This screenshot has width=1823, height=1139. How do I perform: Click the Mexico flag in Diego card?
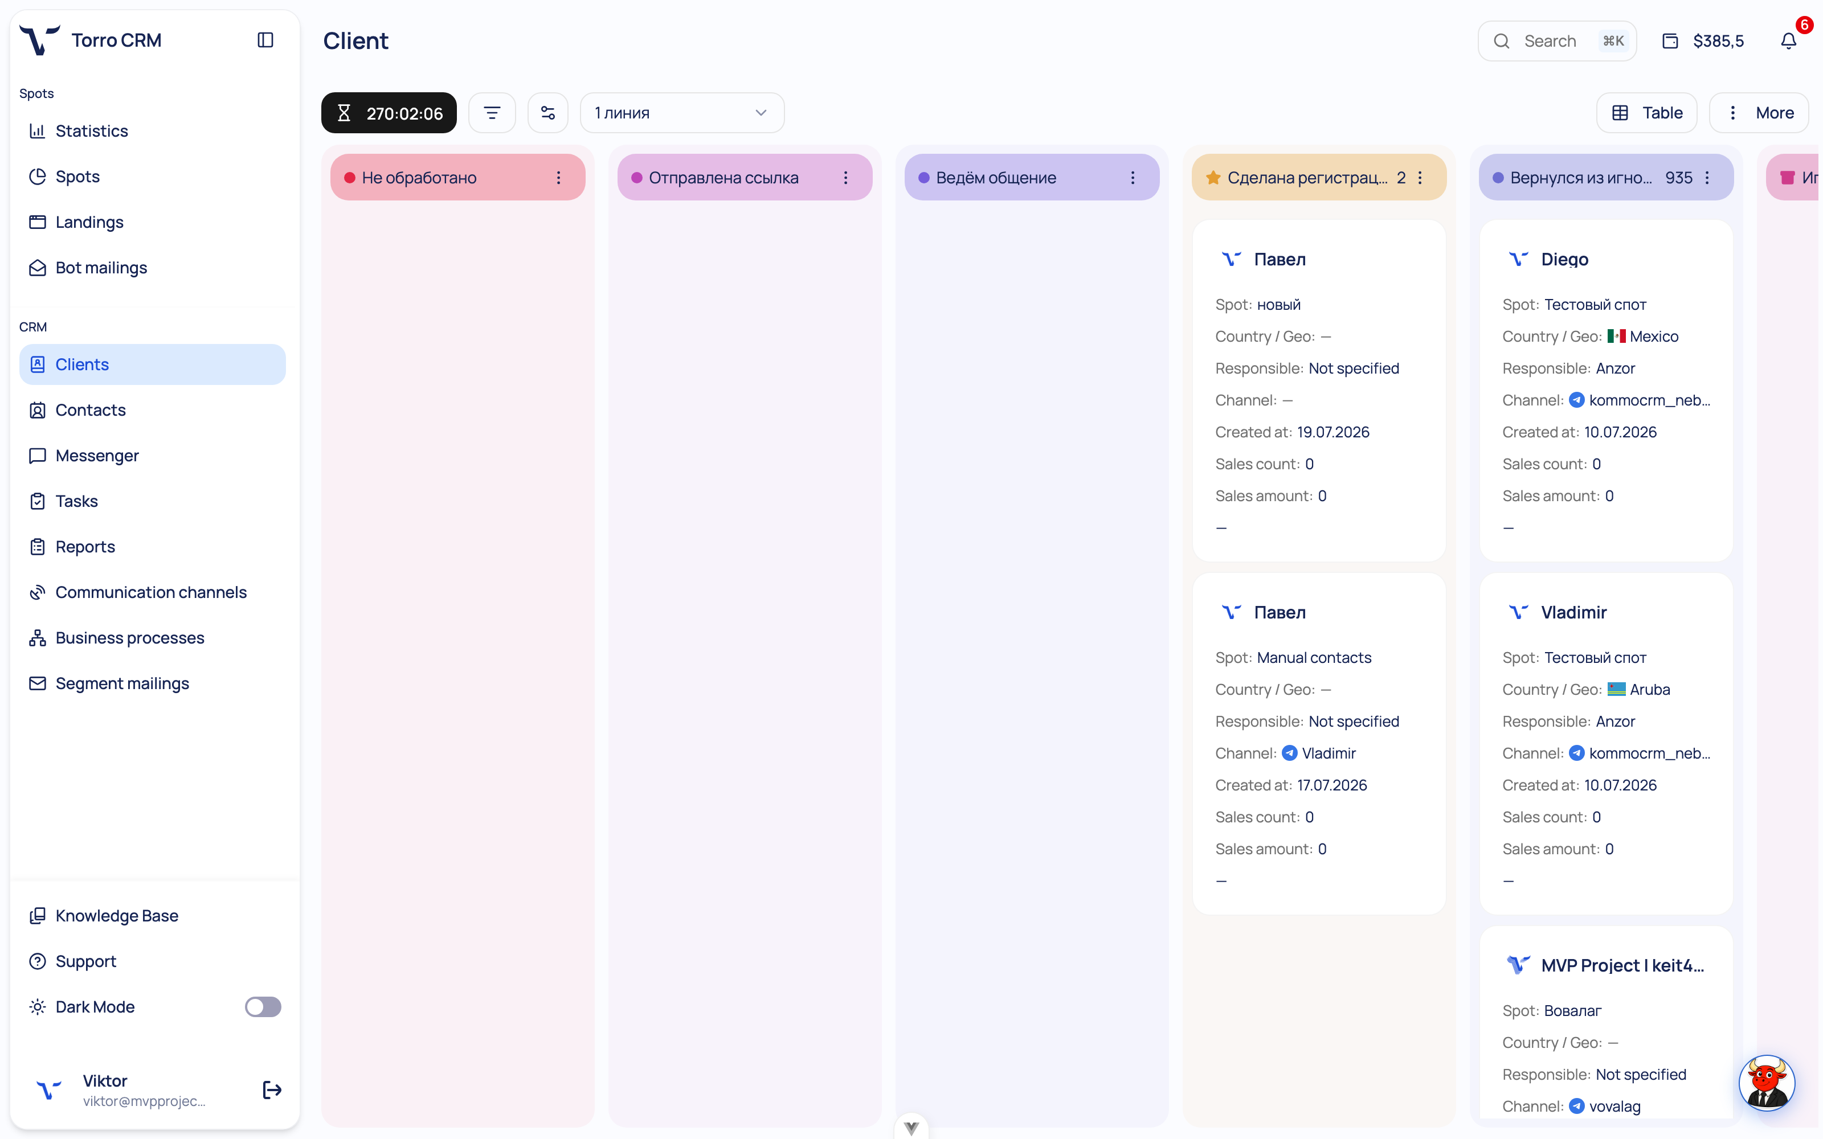point(1616,337)
